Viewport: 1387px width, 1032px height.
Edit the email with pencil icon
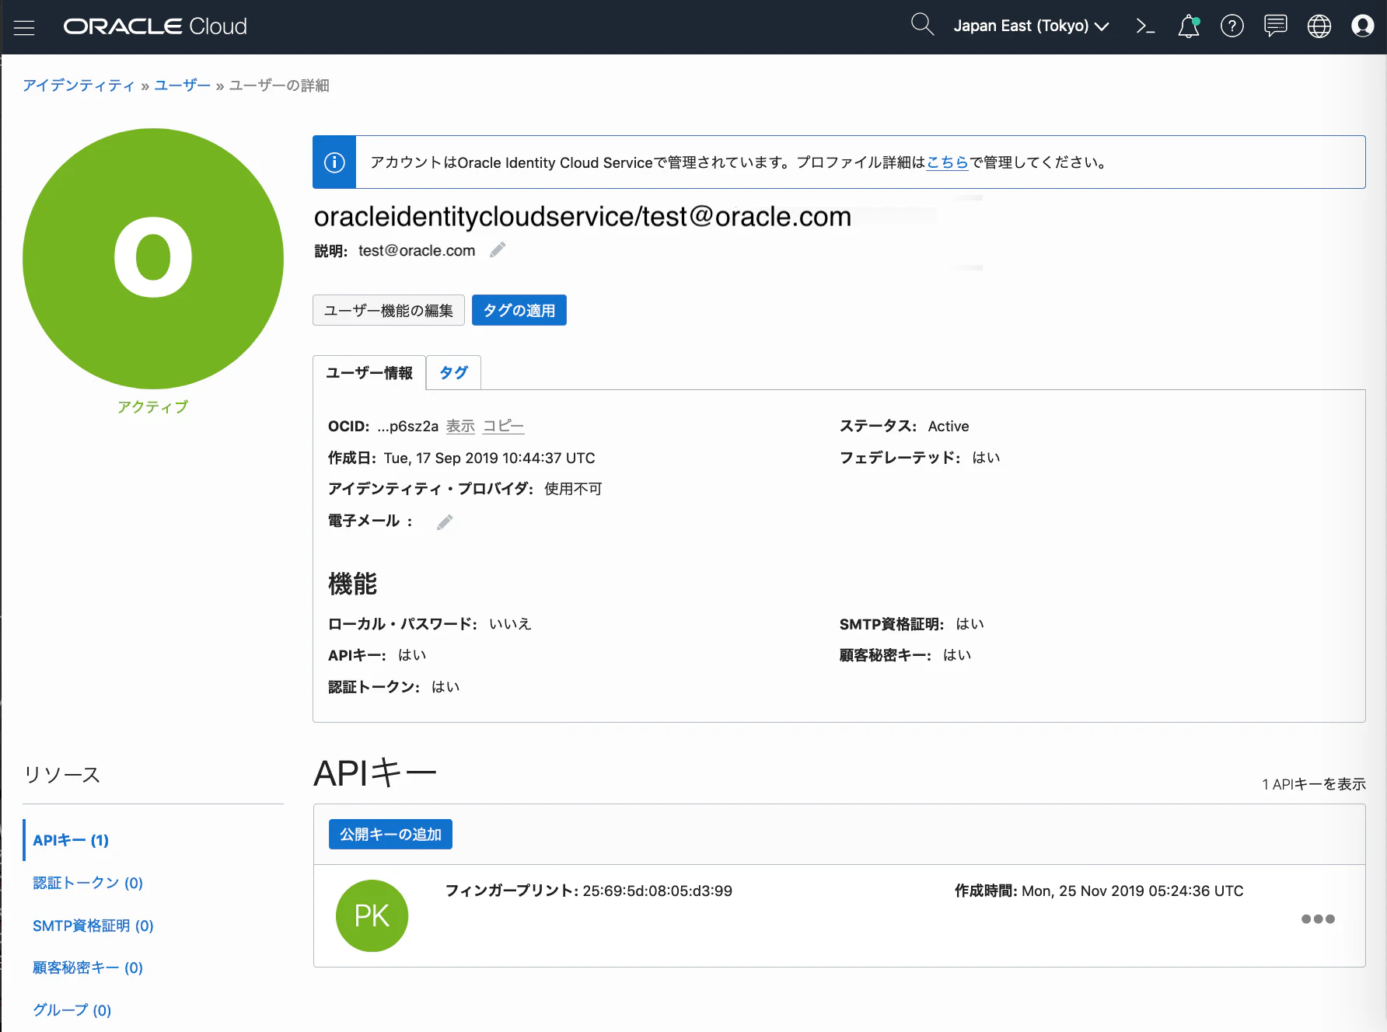pos(445,522)
